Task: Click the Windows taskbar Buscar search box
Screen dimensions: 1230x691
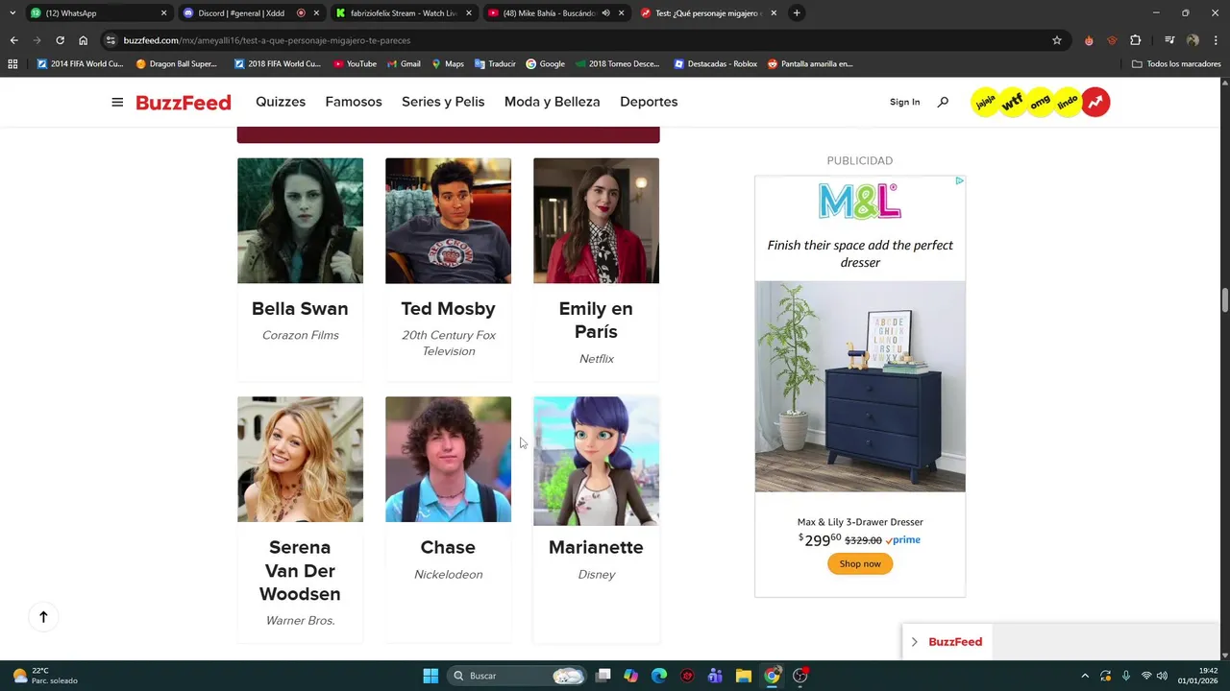Action: pyautogui.click(x=519, y=676)
